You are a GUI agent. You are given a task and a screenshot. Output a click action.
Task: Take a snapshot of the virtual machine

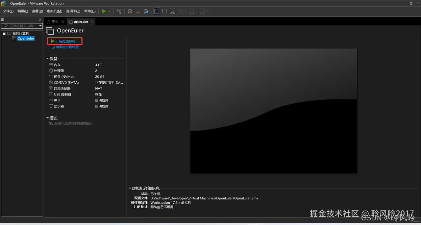point(130,11)
